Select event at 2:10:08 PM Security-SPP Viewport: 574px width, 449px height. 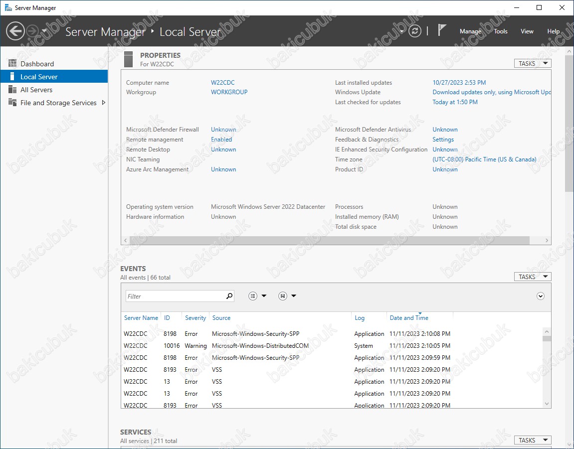point(332,334)
